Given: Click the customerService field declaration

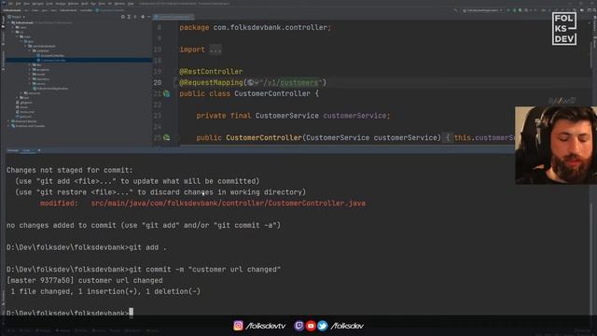Looking at the screenshot, I should (293, 116).
